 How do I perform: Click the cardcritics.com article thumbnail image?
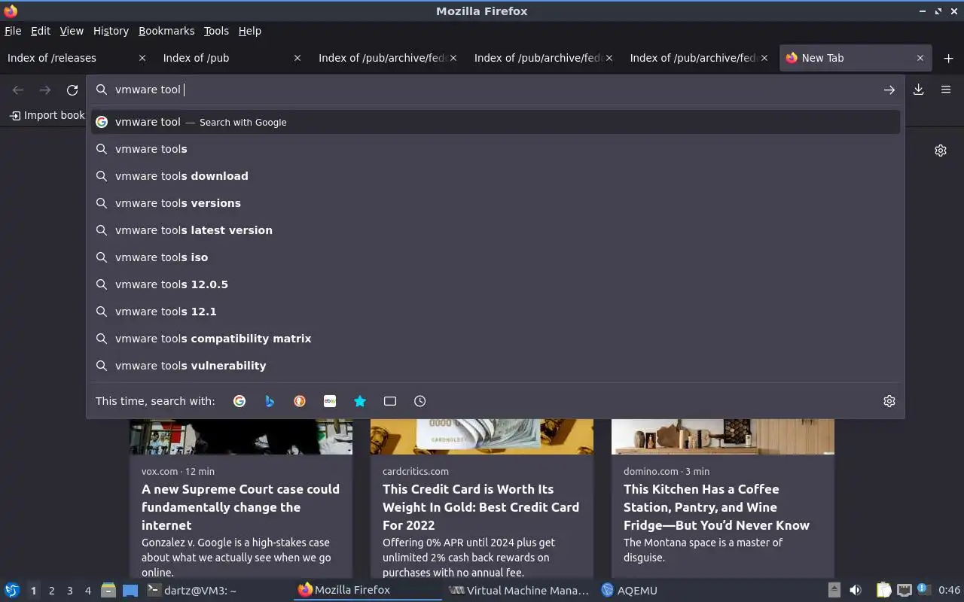[482, 436]
